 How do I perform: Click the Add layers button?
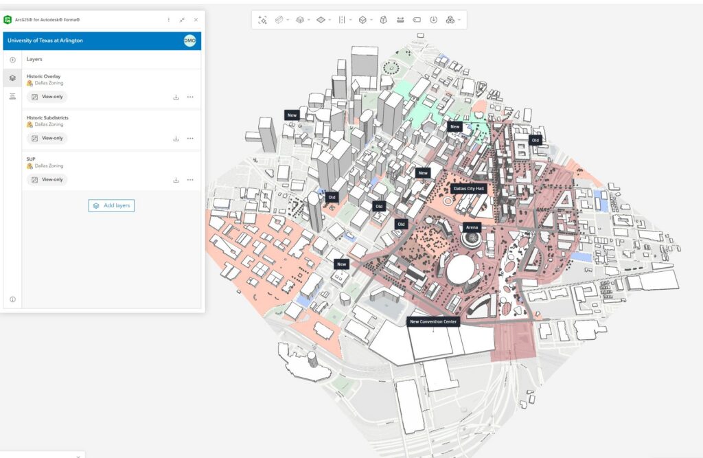pyautogui.click(x=111, y=205)
